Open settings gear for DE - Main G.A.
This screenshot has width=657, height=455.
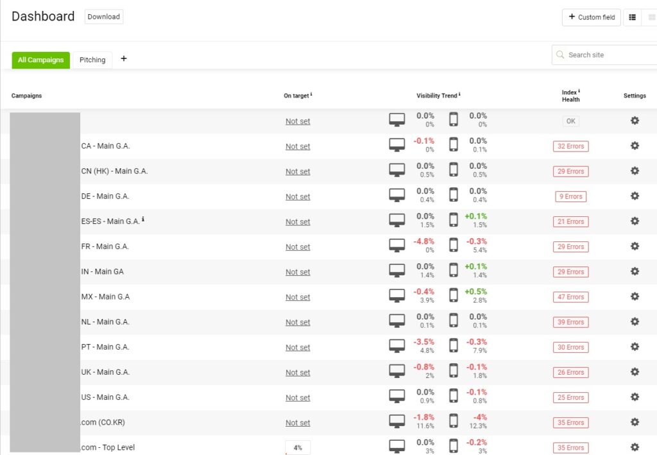[635, 196]
